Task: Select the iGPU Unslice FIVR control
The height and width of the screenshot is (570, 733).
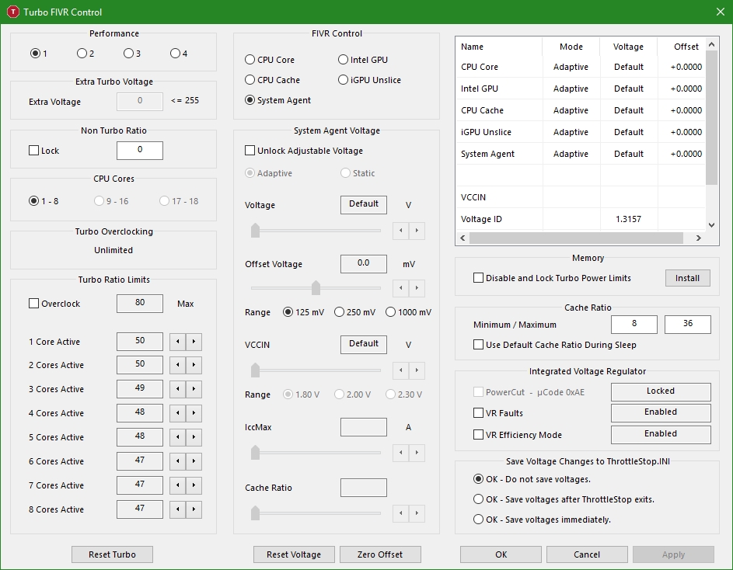Action: coord(370,80)
